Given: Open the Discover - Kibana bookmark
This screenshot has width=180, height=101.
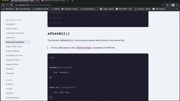Looking at the screenshot, I should click(143, 9).
